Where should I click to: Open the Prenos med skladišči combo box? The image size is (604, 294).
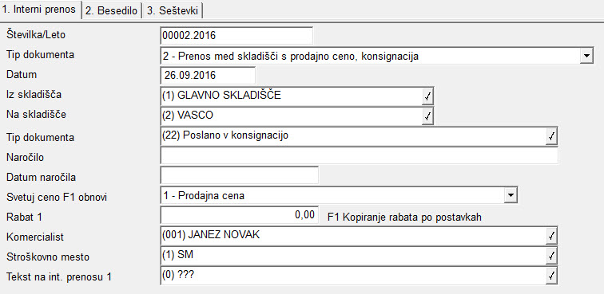coord(377,56)
